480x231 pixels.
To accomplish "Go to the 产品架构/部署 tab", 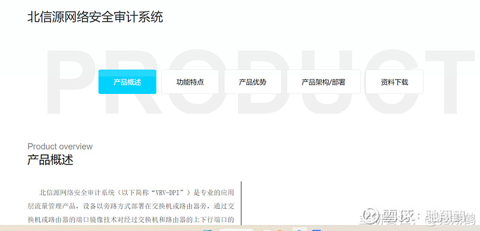I will [323, 82].
